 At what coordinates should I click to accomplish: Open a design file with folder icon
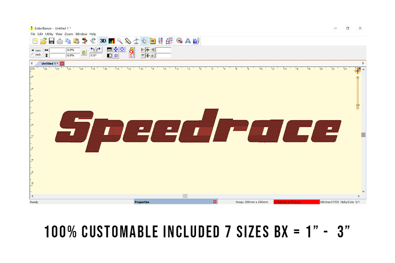tap(43, 41)
